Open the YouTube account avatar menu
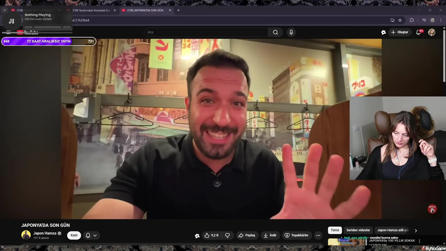Screen dimensions: 446x251 [x=432, y=32]
